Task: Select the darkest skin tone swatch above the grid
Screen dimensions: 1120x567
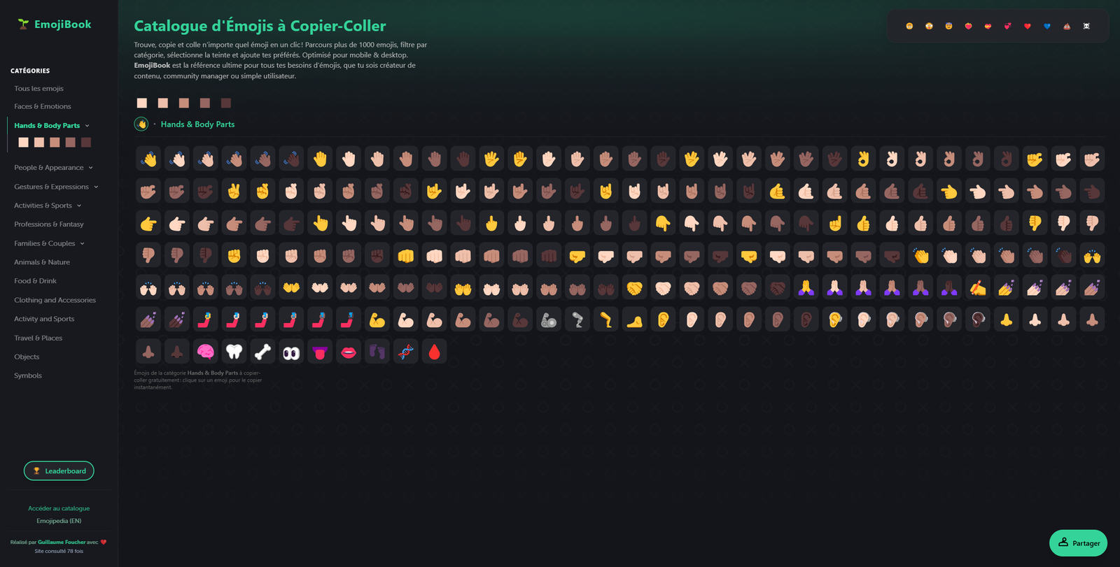Action: [226, 103]
